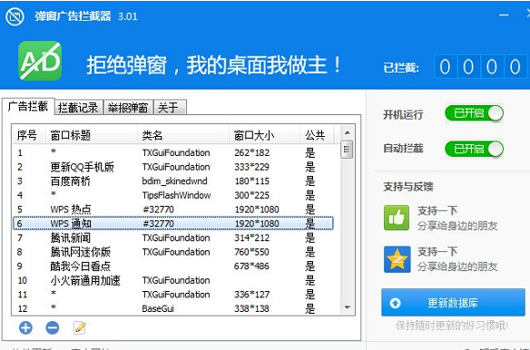This screenshot has width=530, height=350.
Task: Click the green thumbs-up support icon
Action: (397, 218)
